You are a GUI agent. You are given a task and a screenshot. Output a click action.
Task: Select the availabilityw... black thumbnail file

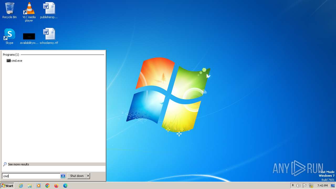(x=29, y=38)
